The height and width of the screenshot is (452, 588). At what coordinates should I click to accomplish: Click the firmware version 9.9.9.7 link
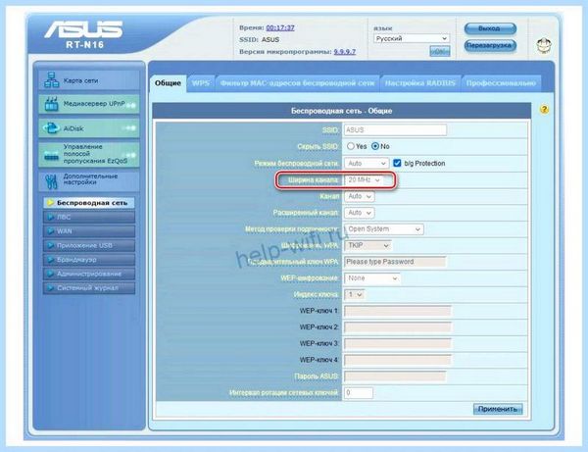345,52
